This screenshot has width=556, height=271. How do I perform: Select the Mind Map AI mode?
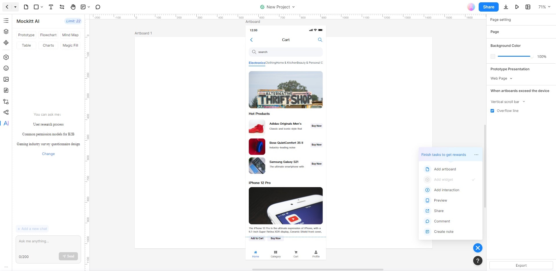pos(70,35)
